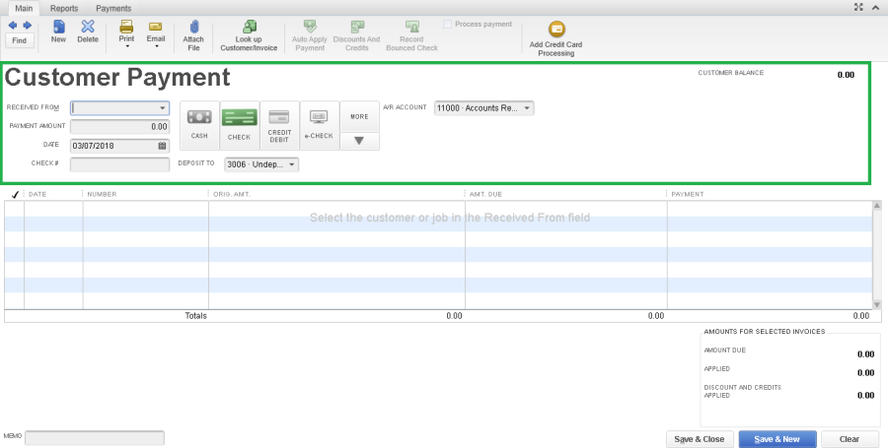This screenshot has width=888, height=448.
Task: Switch to the Main tab
Action: (24, 8)
